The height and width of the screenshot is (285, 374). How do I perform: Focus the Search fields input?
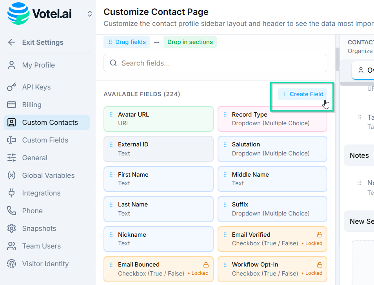point(220,63)
